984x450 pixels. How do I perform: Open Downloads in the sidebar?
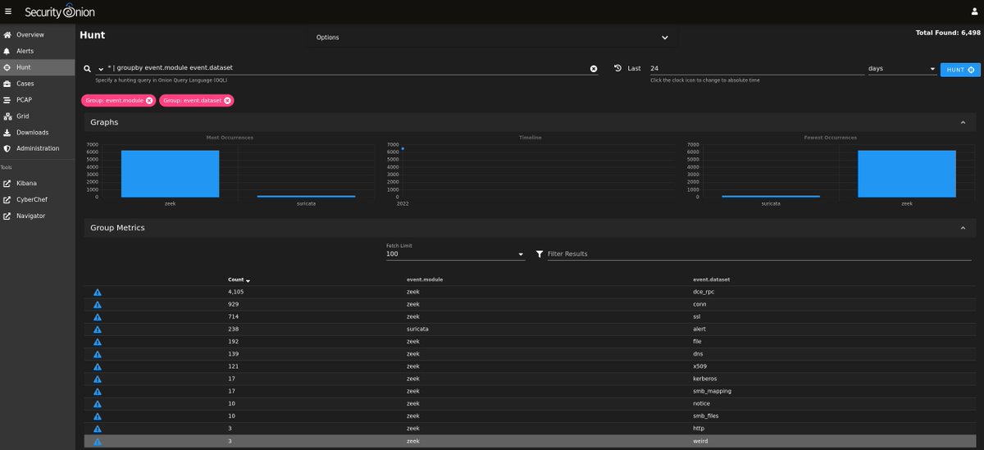[37, 133]
